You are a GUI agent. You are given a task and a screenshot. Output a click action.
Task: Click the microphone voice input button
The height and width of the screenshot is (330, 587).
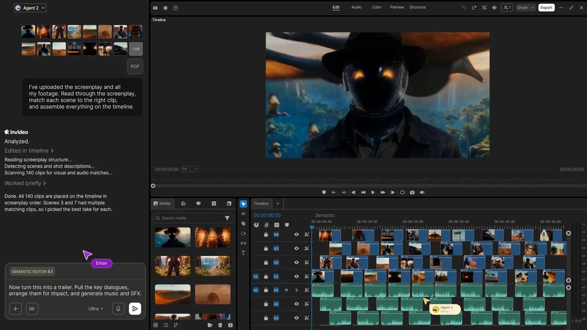pyautogui.click(x=118, y=309)
